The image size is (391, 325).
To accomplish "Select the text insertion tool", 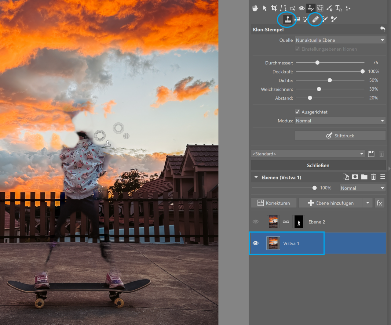I will coord(338,8).
